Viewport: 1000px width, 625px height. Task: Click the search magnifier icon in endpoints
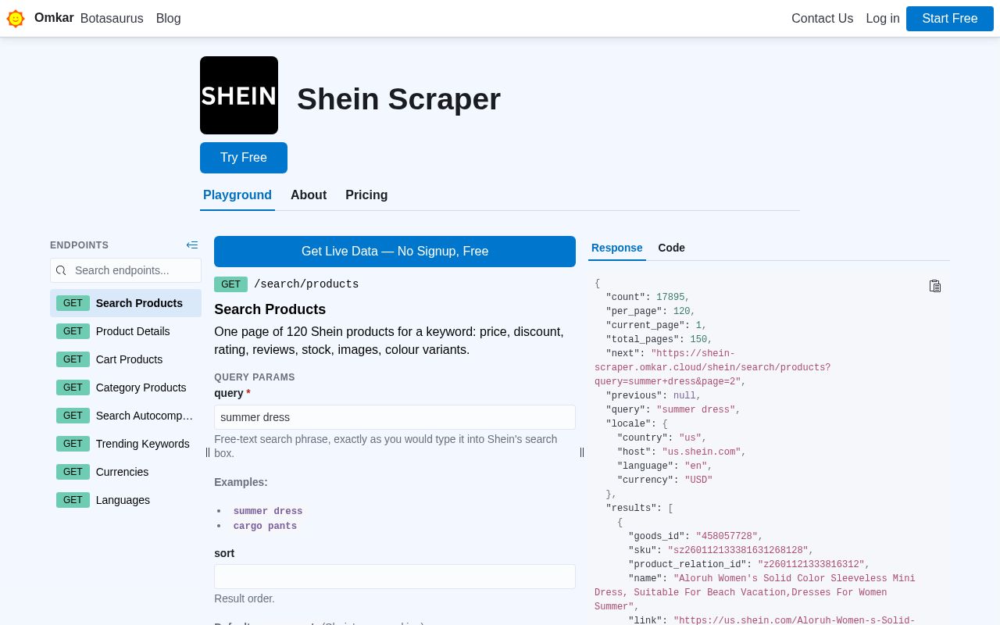click(x=61, y=270)
